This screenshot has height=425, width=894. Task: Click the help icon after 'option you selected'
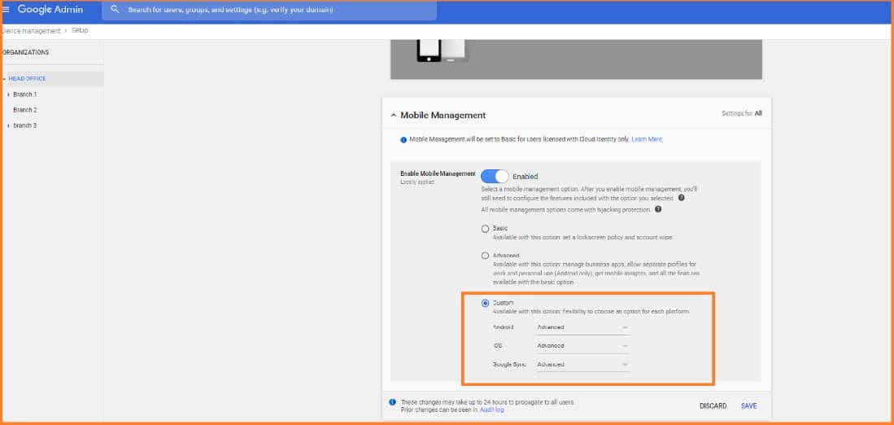[681, 198]
